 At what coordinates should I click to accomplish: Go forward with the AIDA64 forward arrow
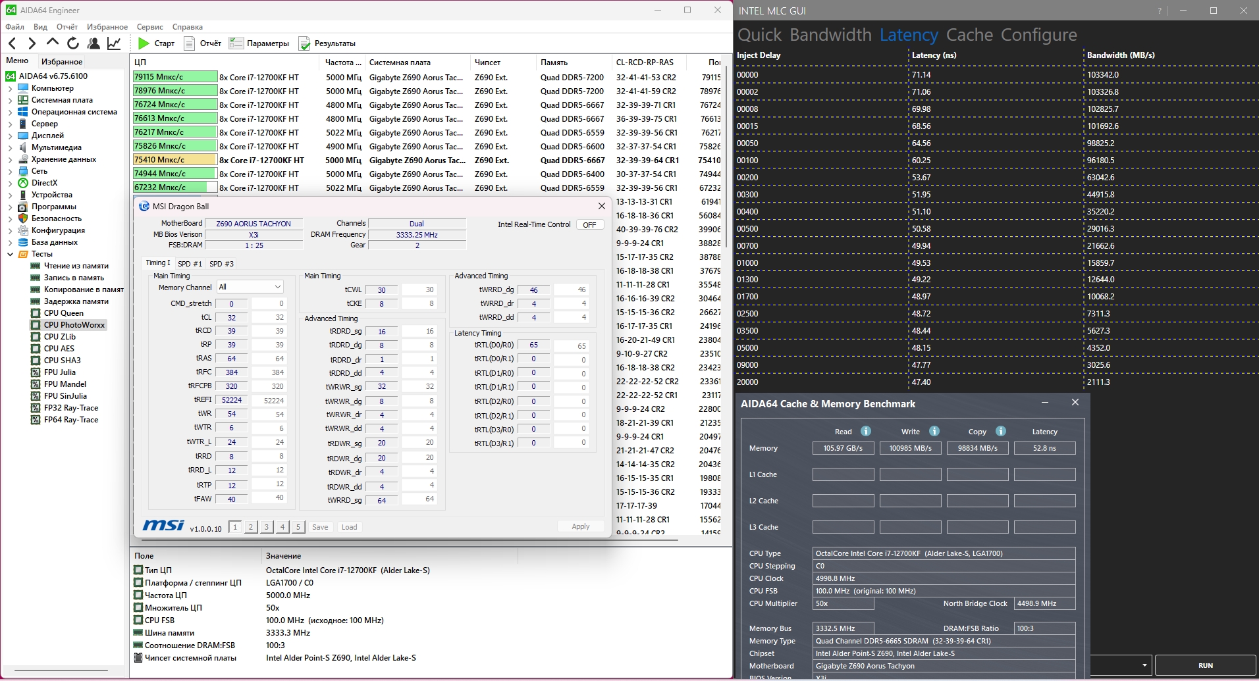(x=32, y=43)
